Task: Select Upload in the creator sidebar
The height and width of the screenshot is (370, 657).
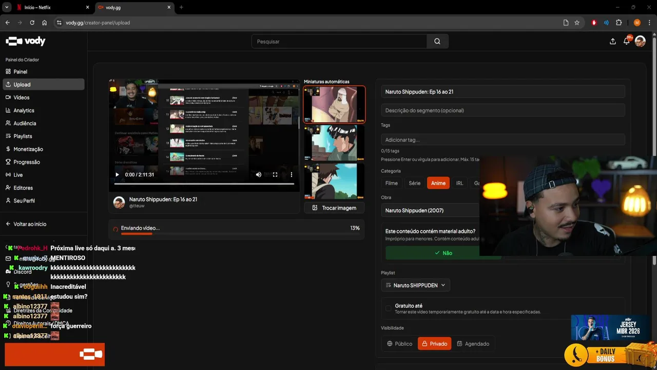Action: (43, 84)
